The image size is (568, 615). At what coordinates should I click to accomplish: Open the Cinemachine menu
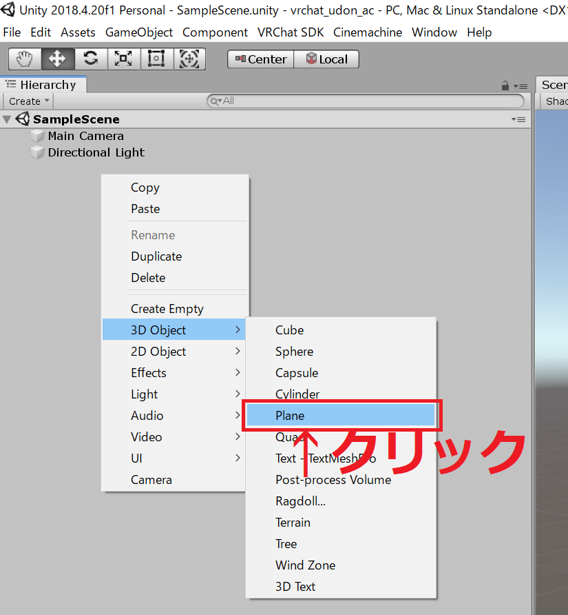pyautogui.click(x=368, y=32)
